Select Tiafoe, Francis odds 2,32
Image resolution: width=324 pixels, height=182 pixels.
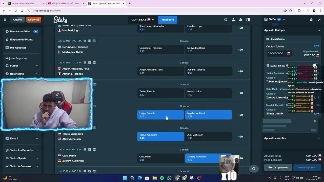point(160,93)
